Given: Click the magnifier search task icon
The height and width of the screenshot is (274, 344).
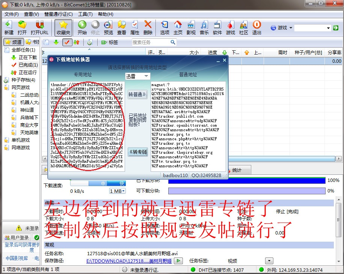Looking at the screenshot, I should click(x=173, y=42).
